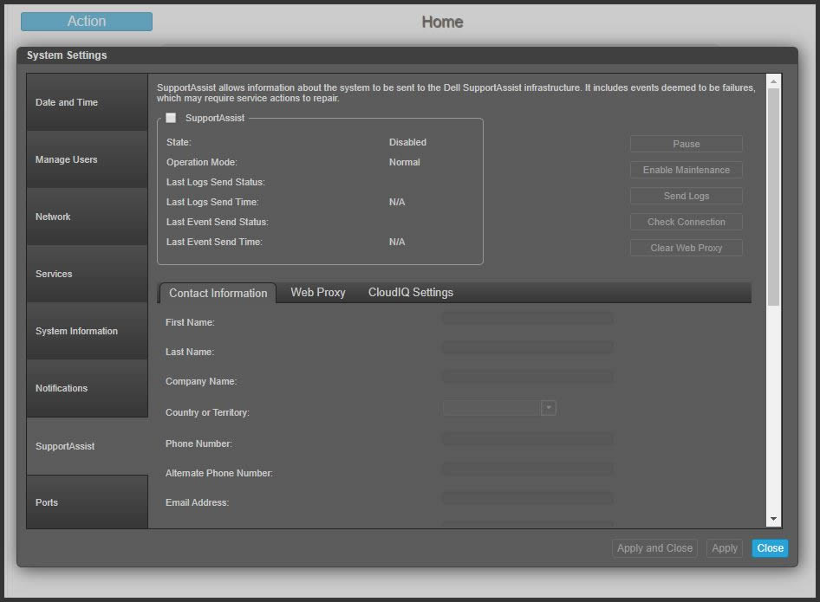Click Check Connection button
This screenshot has width=820, height=602.
687,222
